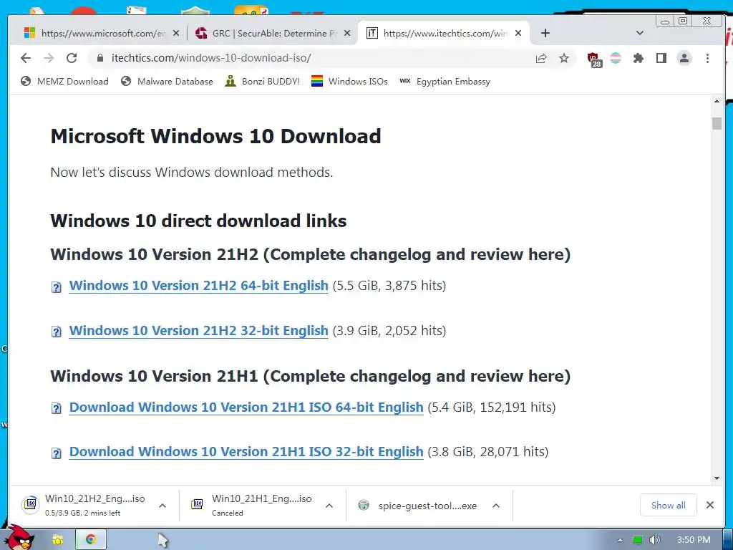The height and width of the screenshot is (550, 733).
Task: Click the file icon beside 21H1 64-bit link
Action: 56,409
